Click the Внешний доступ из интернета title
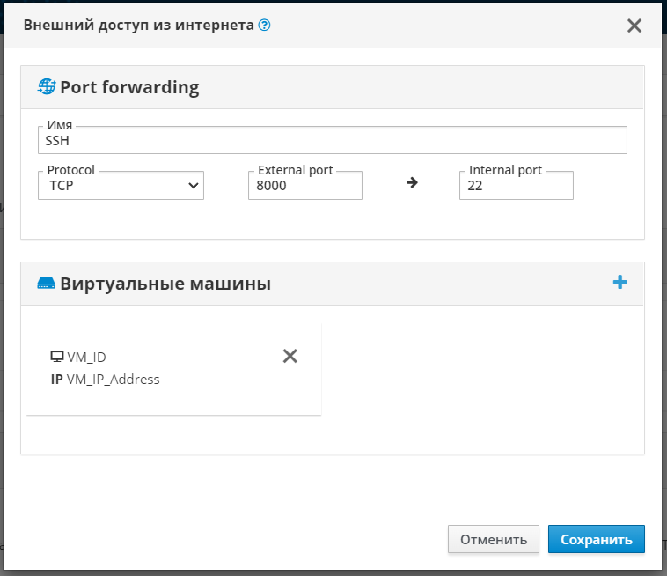This screenshot has width=667, height=576. click(139, 26)
